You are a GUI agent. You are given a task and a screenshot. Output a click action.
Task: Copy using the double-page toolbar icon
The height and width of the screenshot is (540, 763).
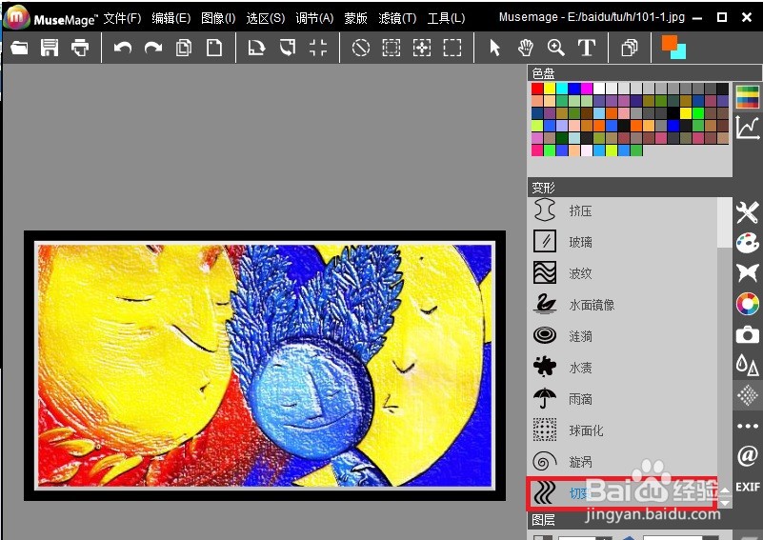pyautogui.click(x=184, y=48)
